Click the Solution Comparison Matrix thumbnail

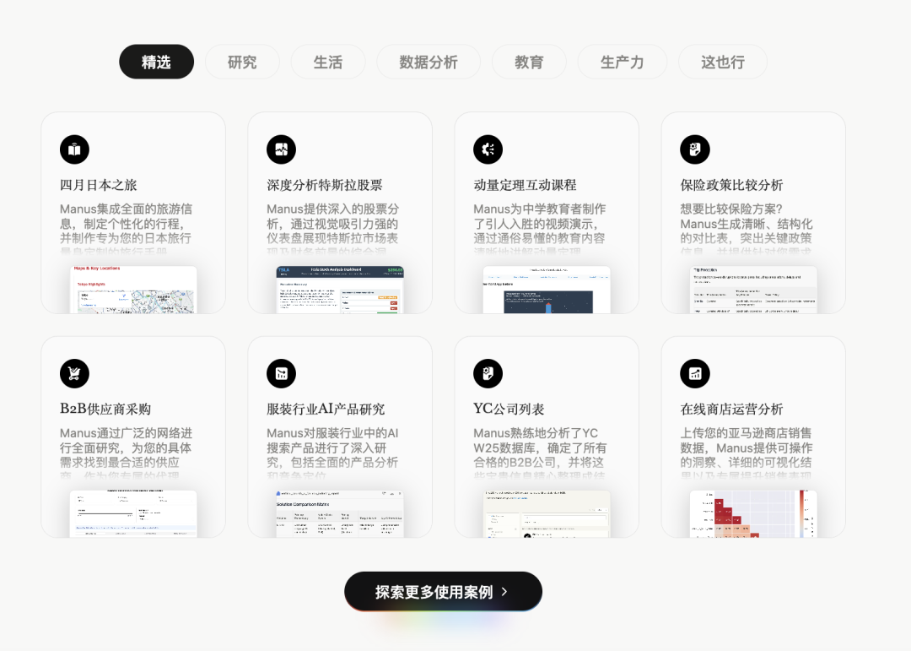click(340, 513)
